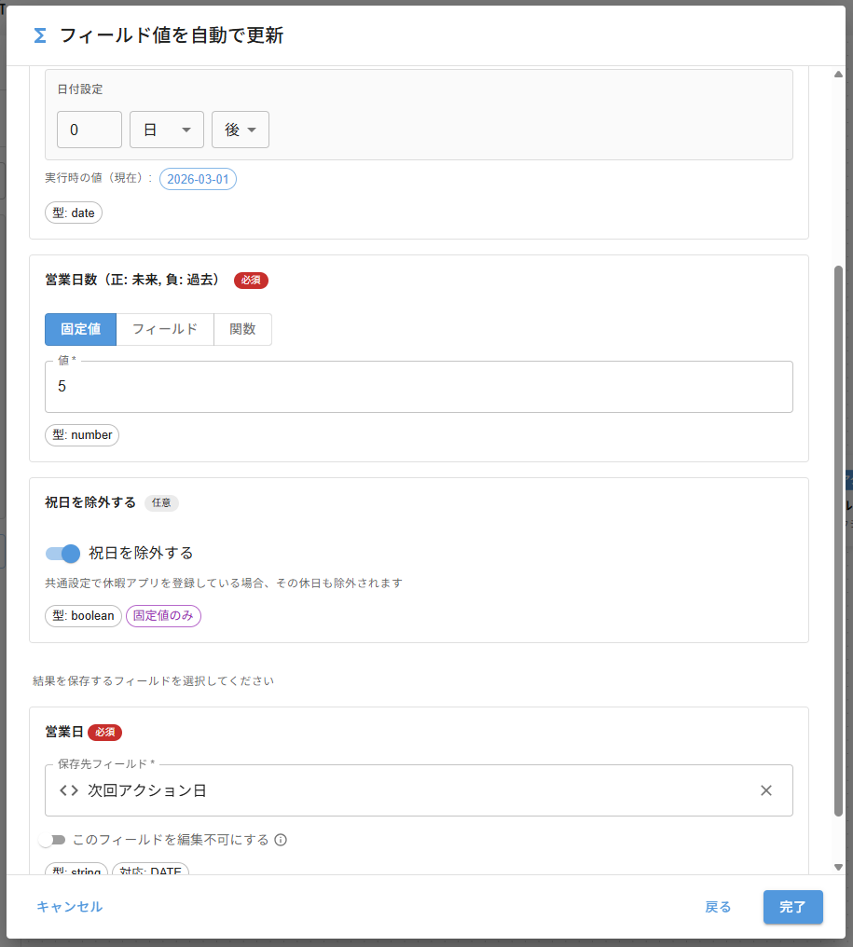This screenshot has width=853, height=947.
Task: Click the sigma icon in dialog header
Action: click(x=39, y=35)
